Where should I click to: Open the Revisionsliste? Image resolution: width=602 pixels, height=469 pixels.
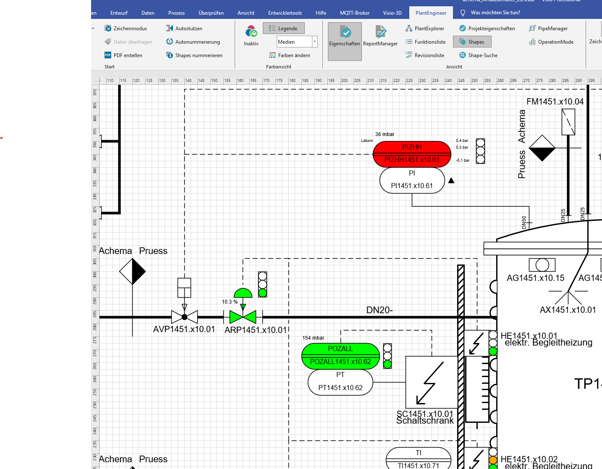pos(425,55)
